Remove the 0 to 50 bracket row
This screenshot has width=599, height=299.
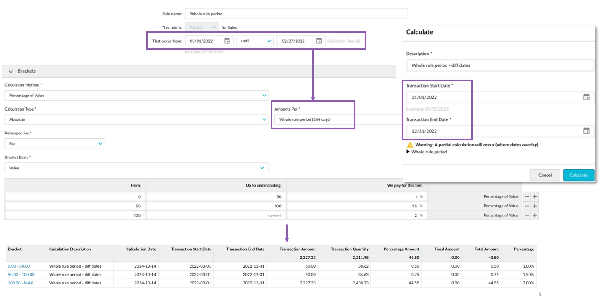[527, 196]
